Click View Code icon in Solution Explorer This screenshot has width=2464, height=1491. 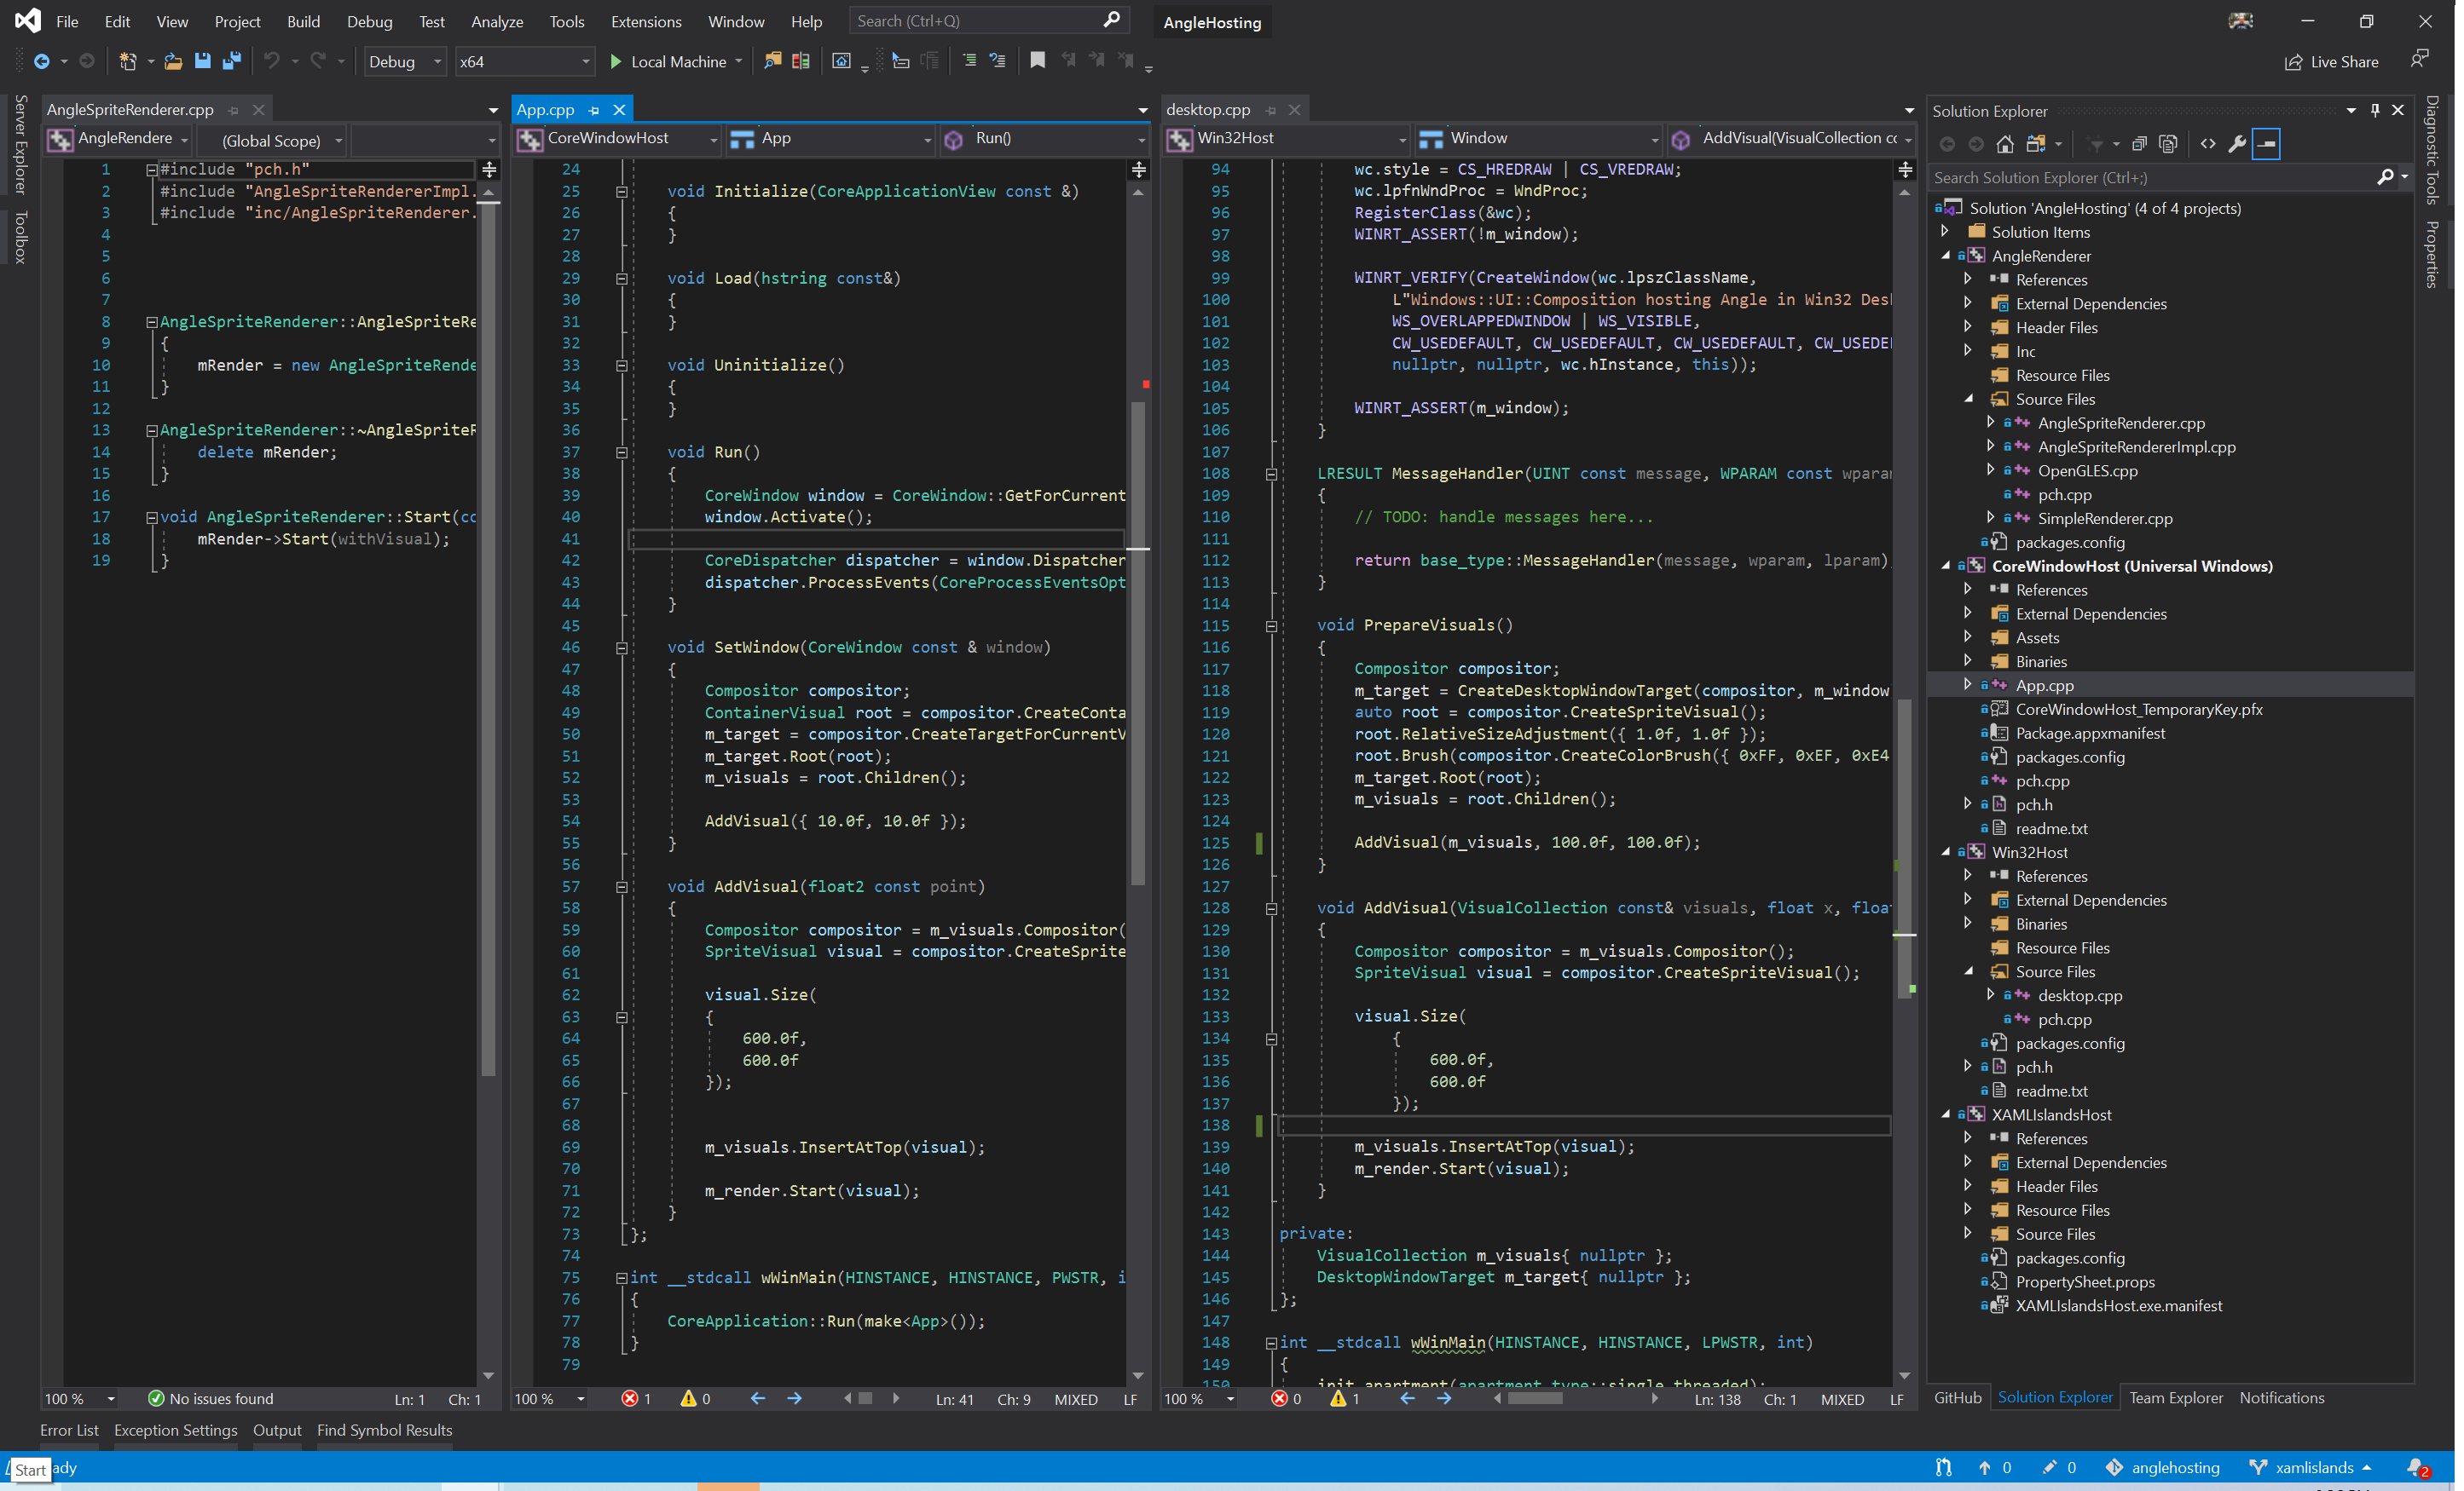point(2208,144)
